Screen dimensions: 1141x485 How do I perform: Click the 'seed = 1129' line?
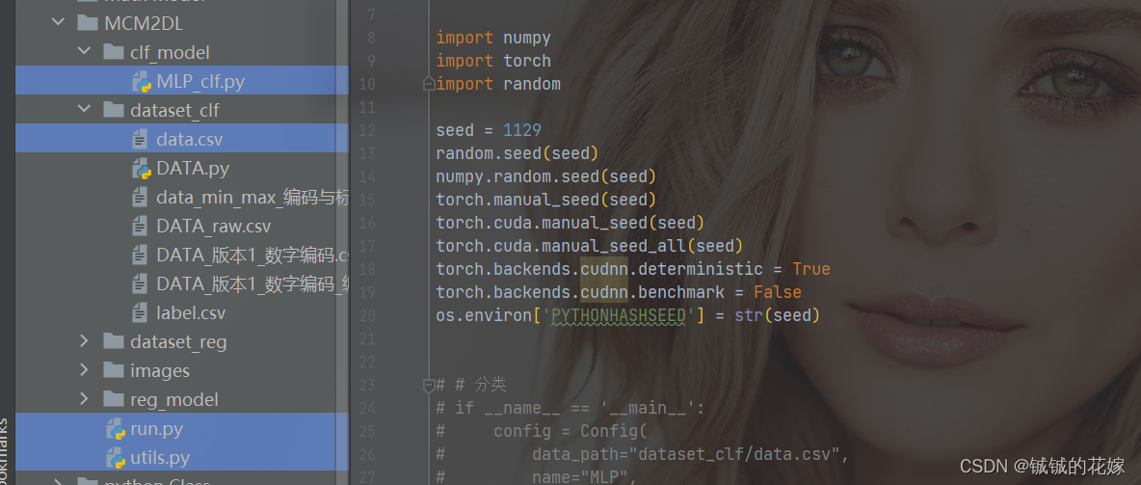[x=489, y=130]
